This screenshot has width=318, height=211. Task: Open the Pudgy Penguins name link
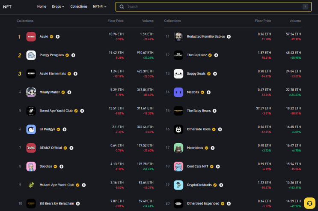[52, 55]
